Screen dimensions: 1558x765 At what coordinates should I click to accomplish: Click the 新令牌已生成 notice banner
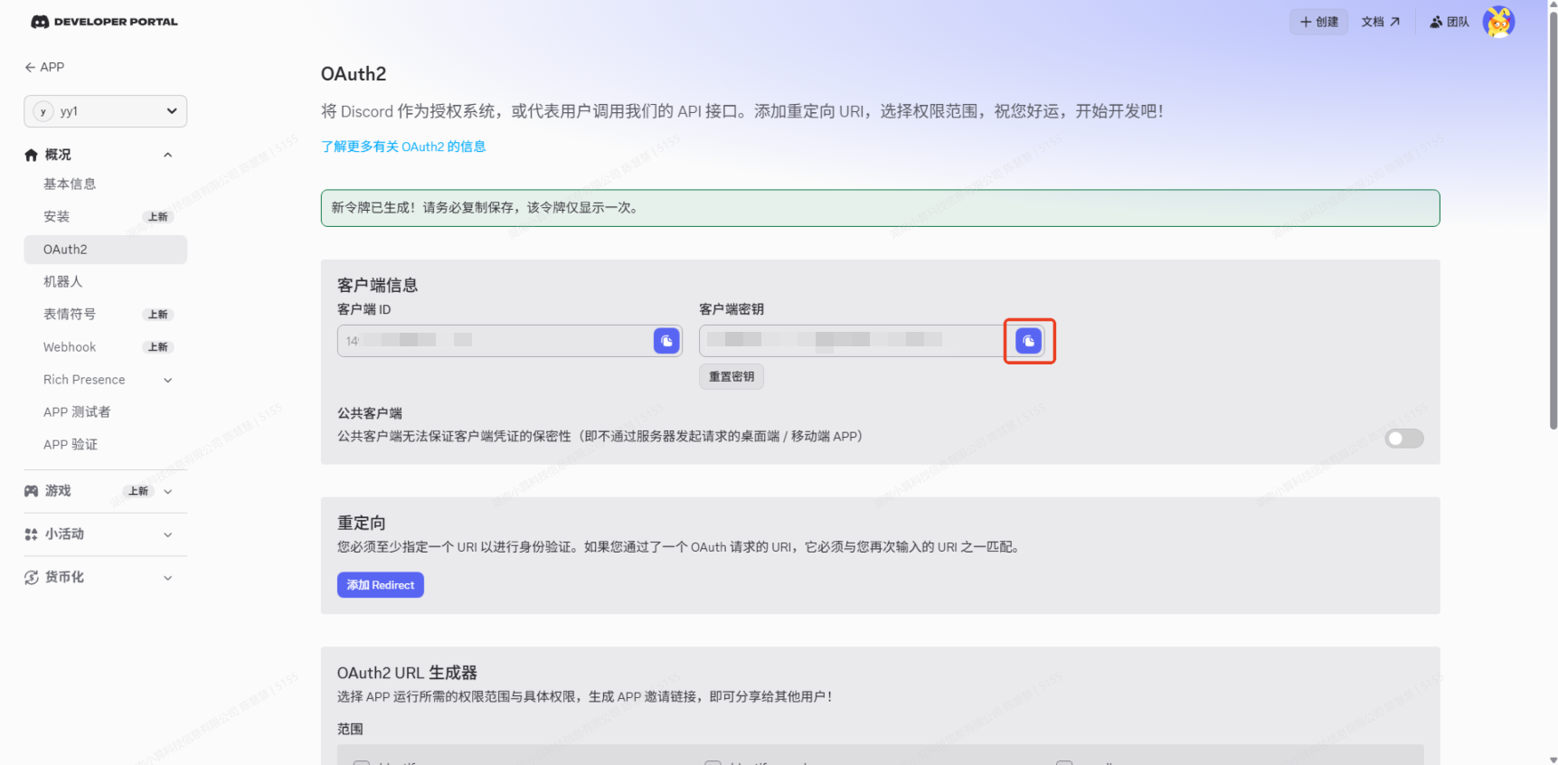(x=881, y=208)
